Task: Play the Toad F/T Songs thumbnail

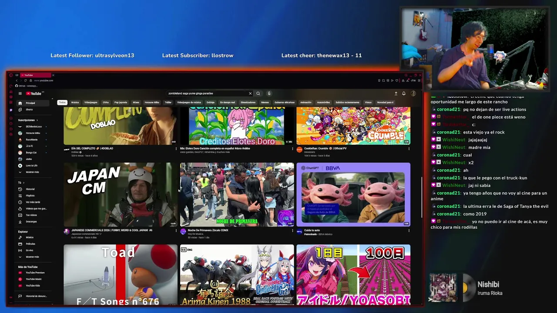Action: point(121,275)
